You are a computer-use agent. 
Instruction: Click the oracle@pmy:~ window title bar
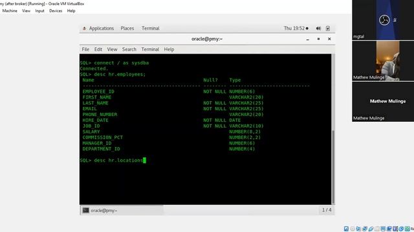tap(207, 39)
